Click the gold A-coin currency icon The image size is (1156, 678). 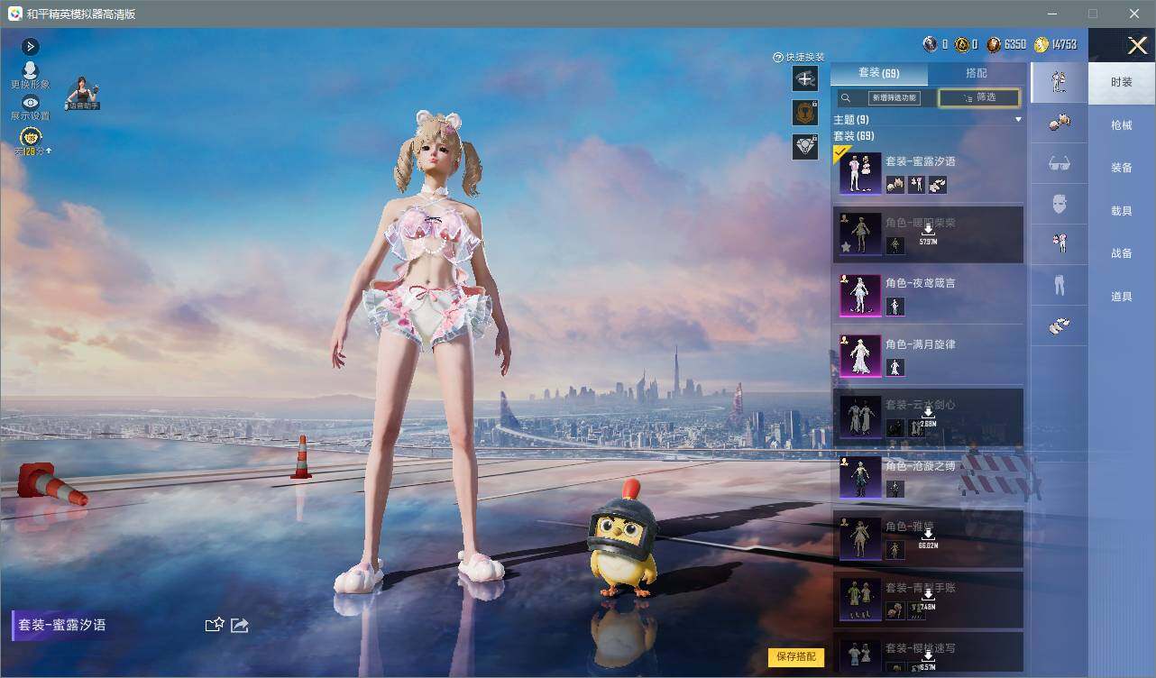[961, 44]
